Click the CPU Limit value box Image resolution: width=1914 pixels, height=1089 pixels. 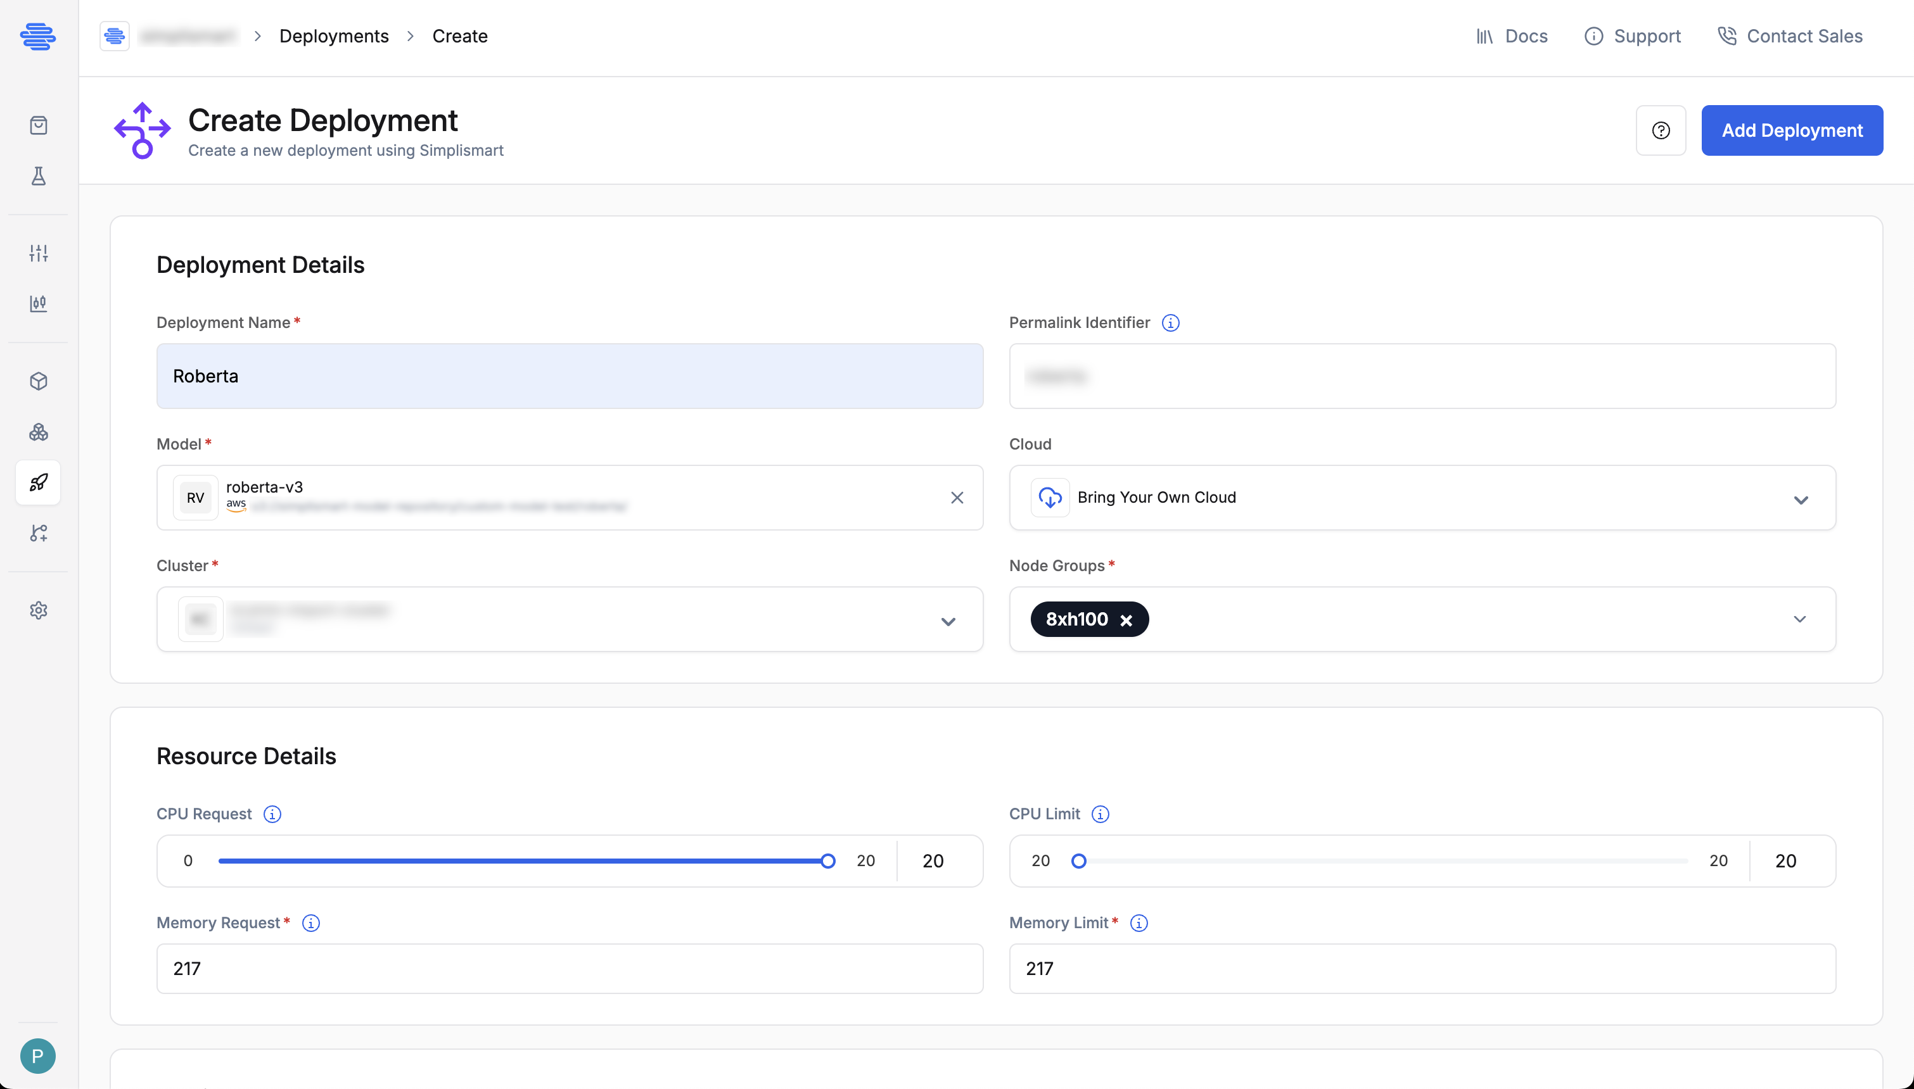coord(1793,861)
